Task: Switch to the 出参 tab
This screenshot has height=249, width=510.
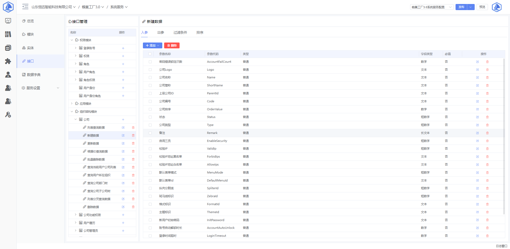Action: click(x=160, y=32)
